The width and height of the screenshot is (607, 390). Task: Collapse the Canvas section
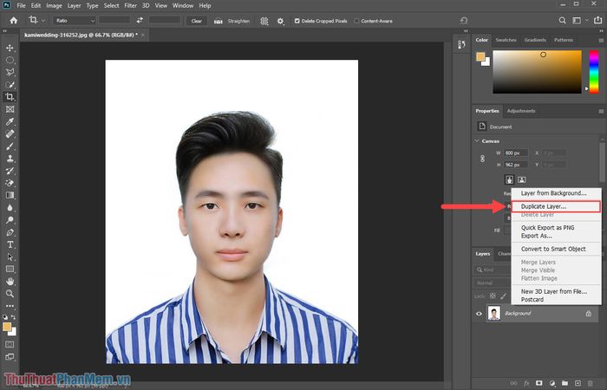tap(477, 140)
